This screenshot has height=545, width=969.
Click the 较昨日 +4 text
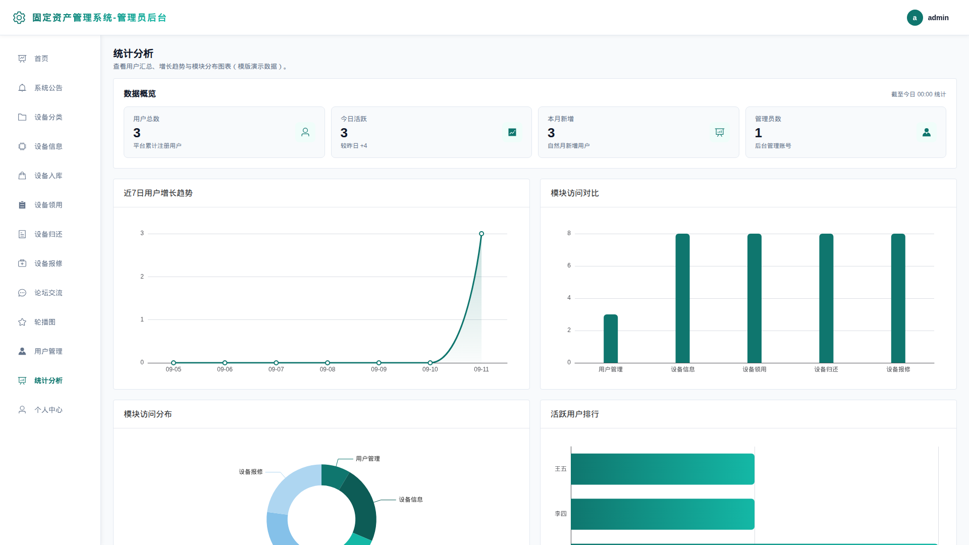354,146
